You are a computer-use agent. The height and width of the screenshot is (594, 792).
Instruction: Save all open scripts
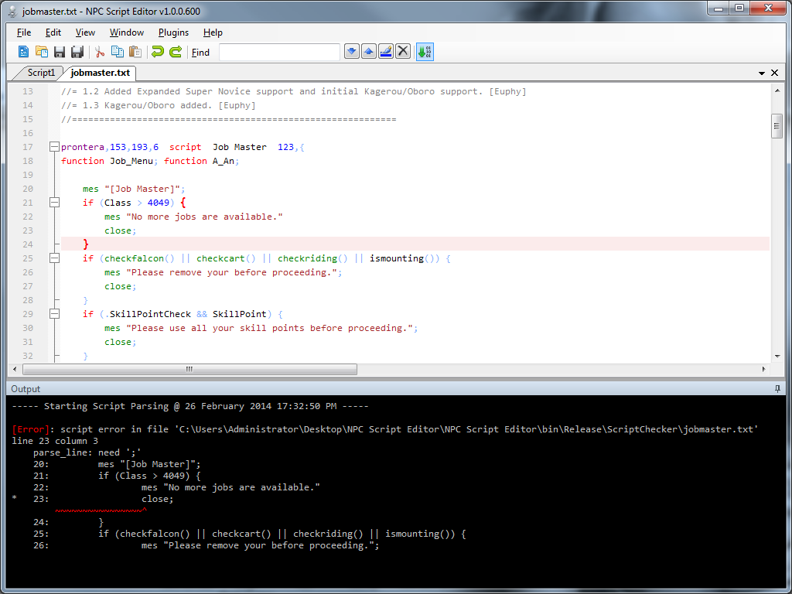(77, 52)
